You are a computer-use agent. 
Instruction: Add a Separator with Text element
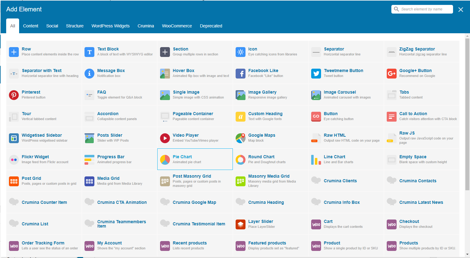point(44,73)
